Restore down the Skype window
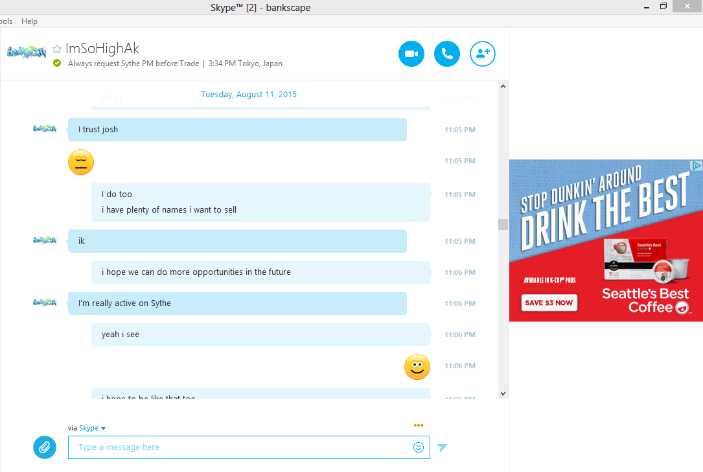The height and width of the screenshot is (472, 703). [x=663, y=6]
